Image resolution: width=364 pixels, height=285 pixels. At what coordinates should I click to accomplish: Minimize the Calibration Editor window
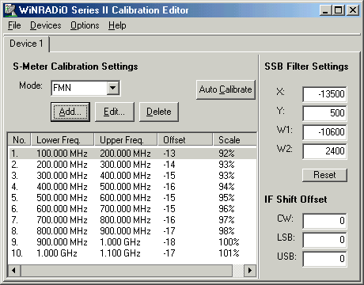click(x=326, y=10)
